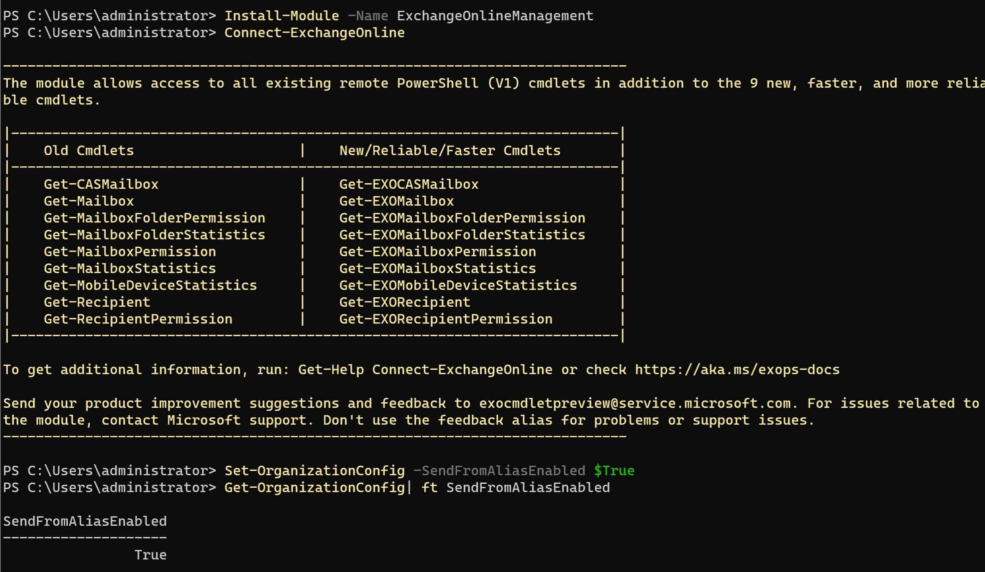Click Get-RecipientPermission in the old cmdlets column
This screenshot has width=985, height=572.
coord(138,319)
